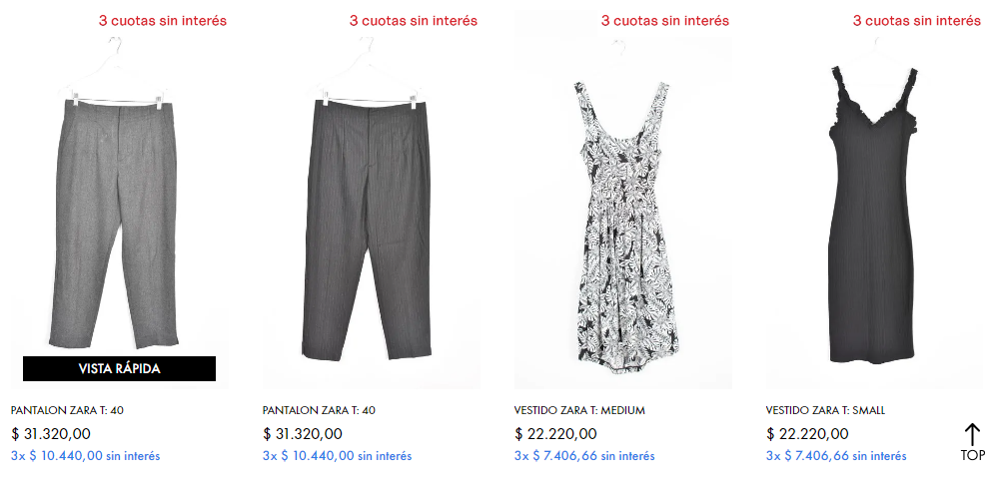Open the VESTIDO ZARA T: SMALL link
This screenshot has width=996, height=483.
(825, 410)
